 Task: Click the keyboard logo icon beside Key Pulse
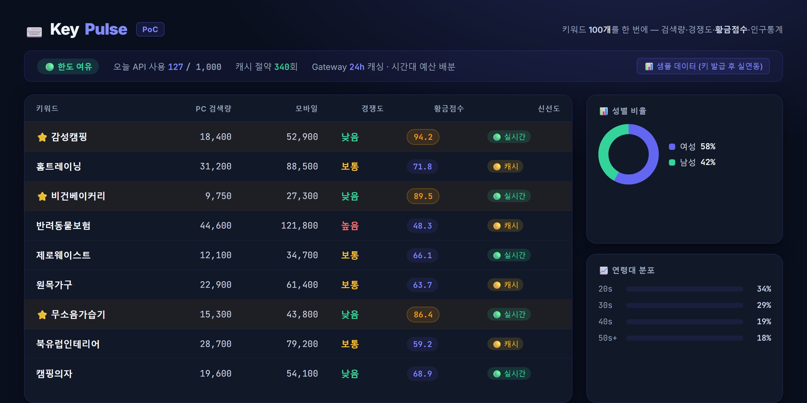[34, 32]
